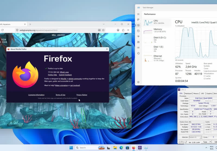Launch Microsoft Edge from the taskbar

[121, 148]
